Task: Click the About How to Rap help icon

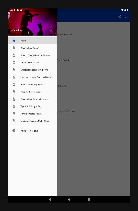Action: point(14,131)
